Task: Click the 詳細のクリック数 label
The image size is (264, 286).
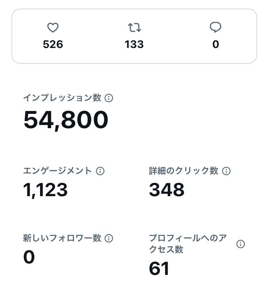Action: (x=183, y=171)
